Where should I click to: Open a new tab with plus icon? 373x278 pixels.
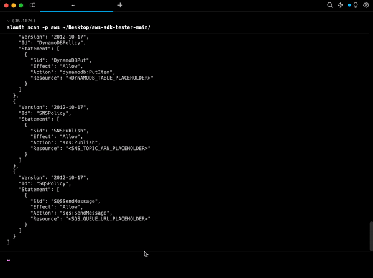(x=120, y=5)
